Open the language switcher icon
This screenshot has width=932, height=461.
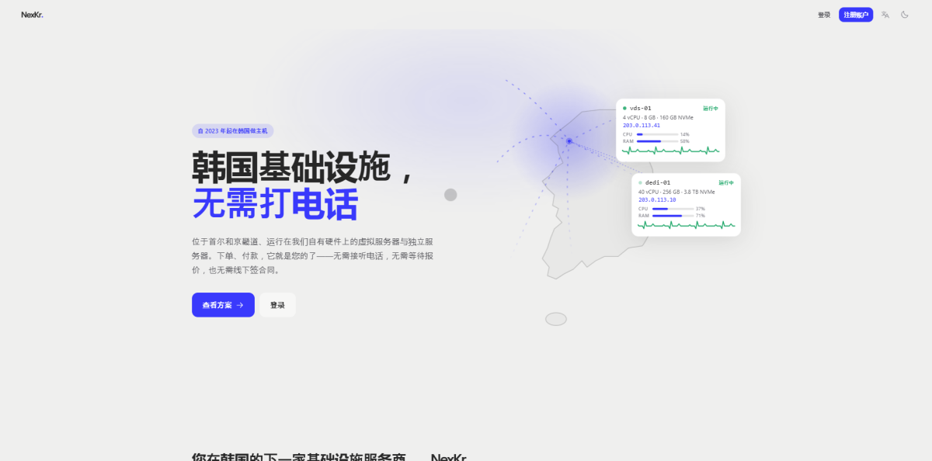pyautogui.click(x=885, y=15)
